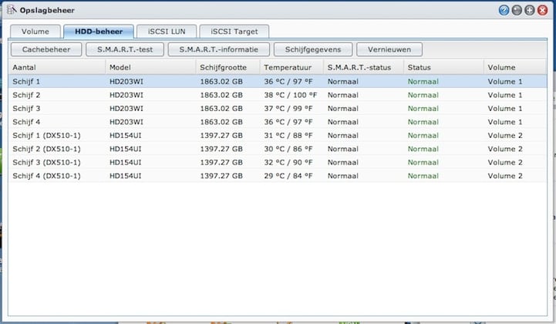The height and width of the screenshot is (324, 556).
Task: Open help with the blue question mark icon
Action: click(504, 10)
